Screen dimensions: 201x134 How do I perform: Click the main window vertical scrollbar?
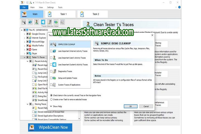click(180, 70)
